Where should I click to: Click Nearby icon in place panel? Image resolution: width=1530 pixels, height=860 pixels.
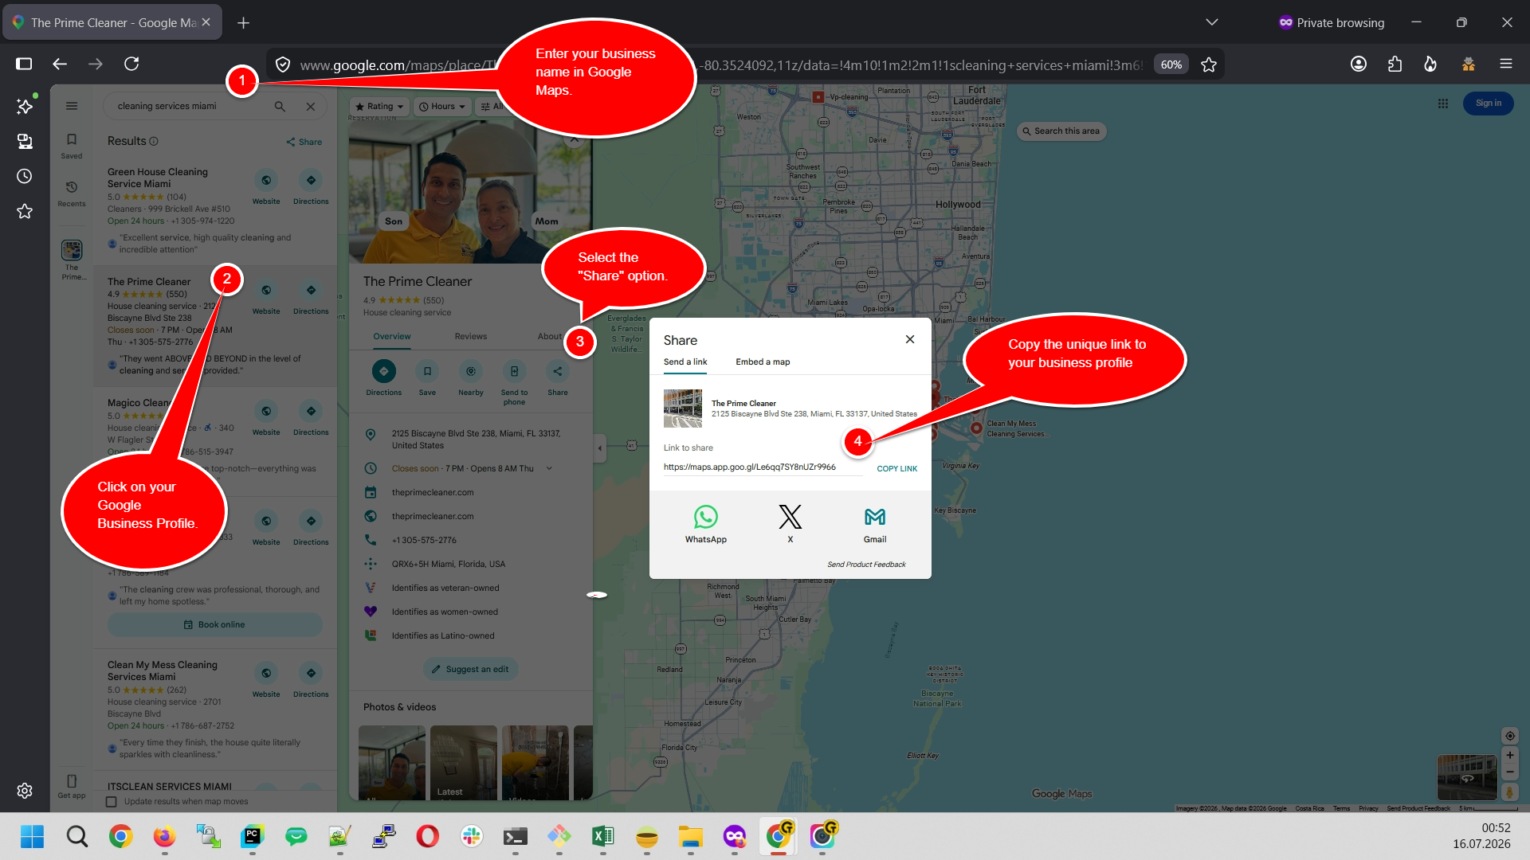(471, 371)
